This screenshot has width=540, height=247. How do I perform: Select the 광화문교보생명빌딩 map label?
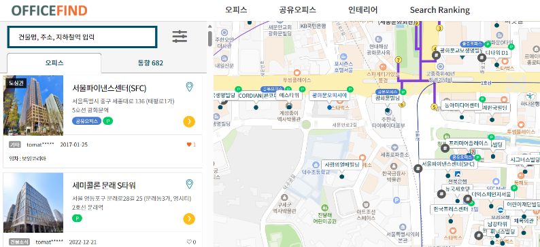pyautogui.click(x=462, y=50)
